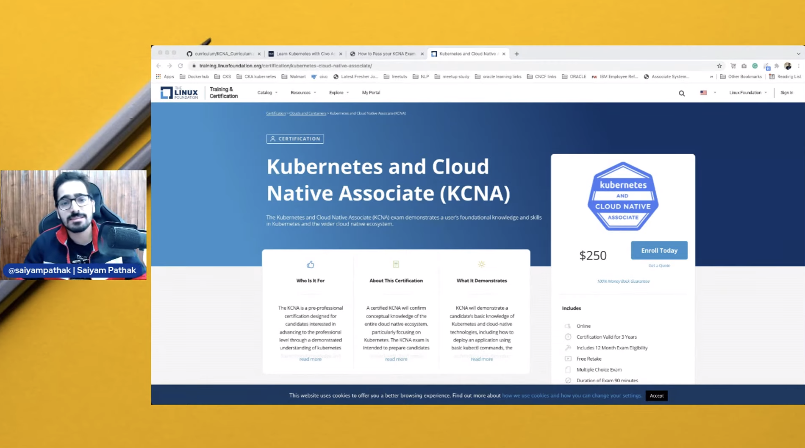Expand the Linux Foundation dropdown
This screenshot has width=805, height=448.
[748, 92]
